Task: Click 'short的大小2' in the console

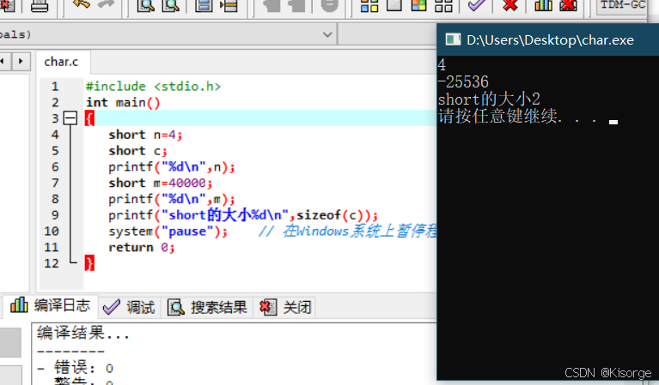Action: tap(489, 99)
